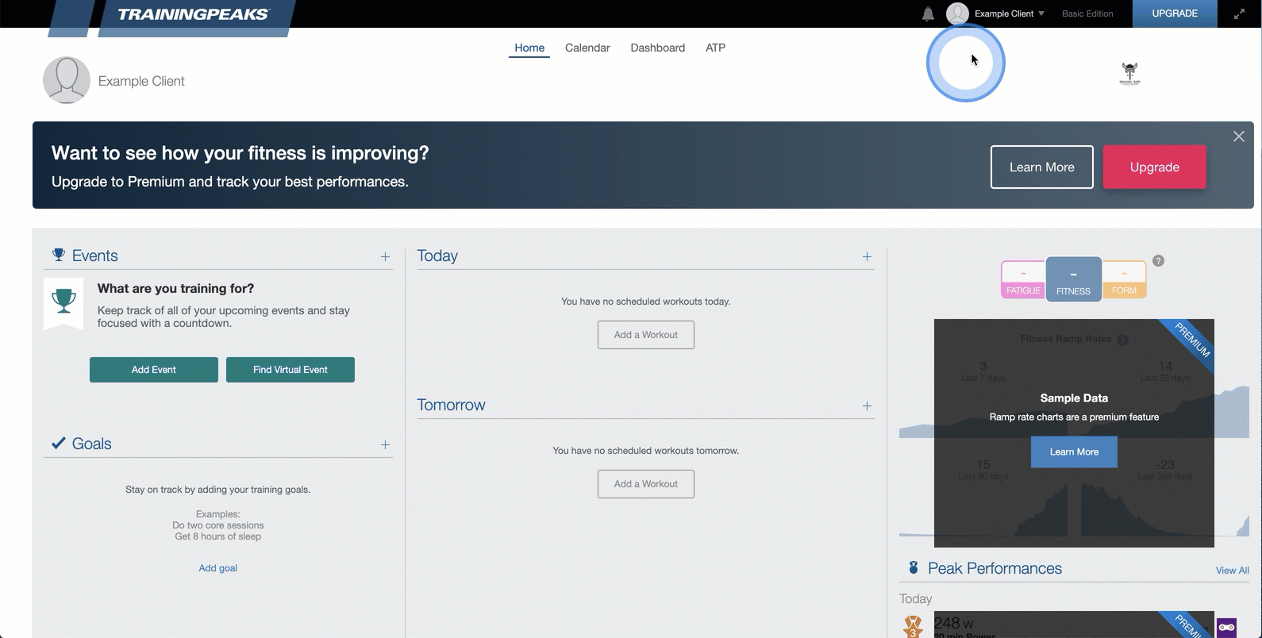
Task: Add a goal using the Goals plus icon
Action: (385, 444)
